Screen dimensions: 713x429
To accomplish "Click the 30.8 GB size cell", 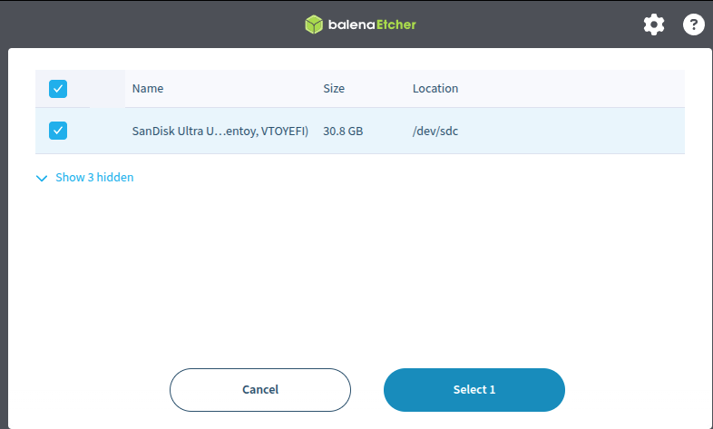I will (x=343, y=132).
